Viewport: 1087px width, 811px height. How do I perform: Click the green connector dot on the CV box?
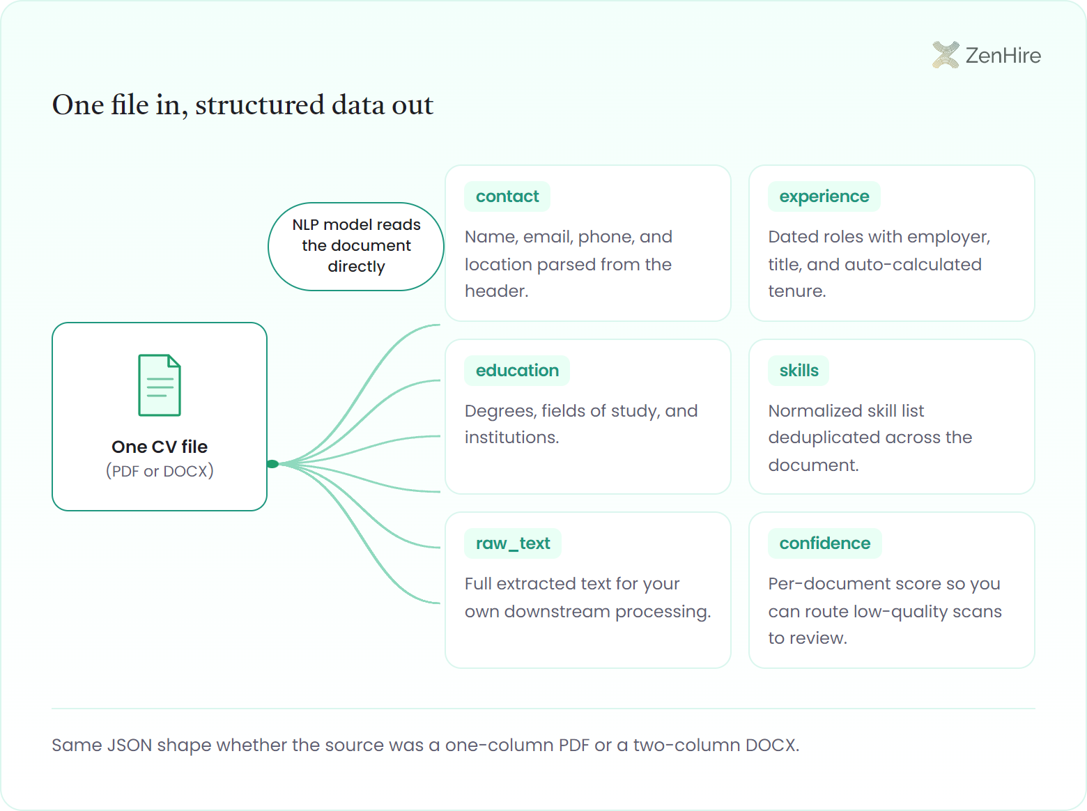click(272, 464)
